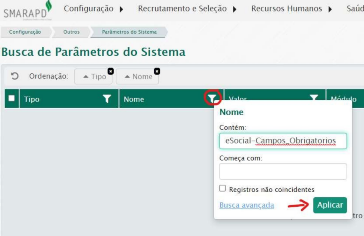Toggle the Tipo sort order chip
364x236 pixels.
click(x=94, y=77)
